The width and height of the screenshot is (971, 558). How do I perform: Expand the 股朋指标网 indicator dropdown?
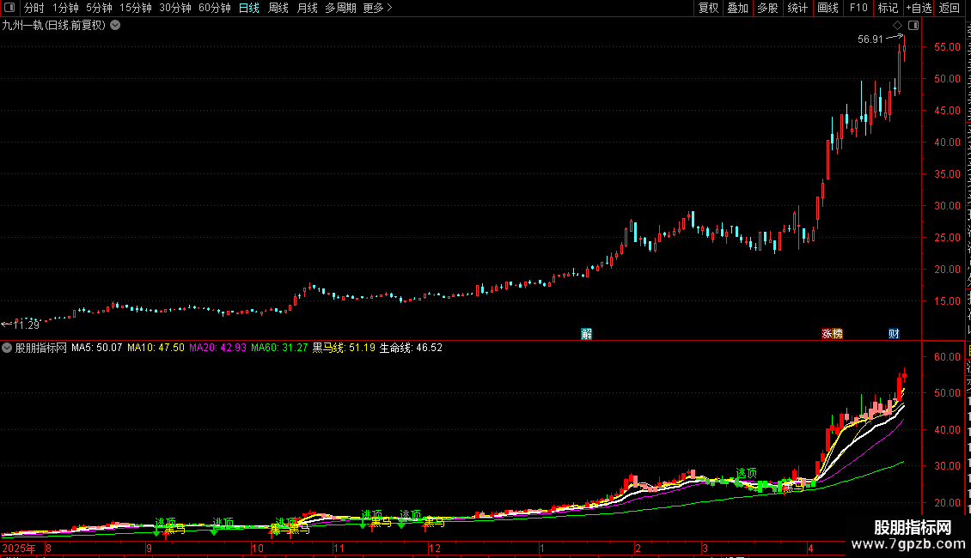click(x=7, y=348)
